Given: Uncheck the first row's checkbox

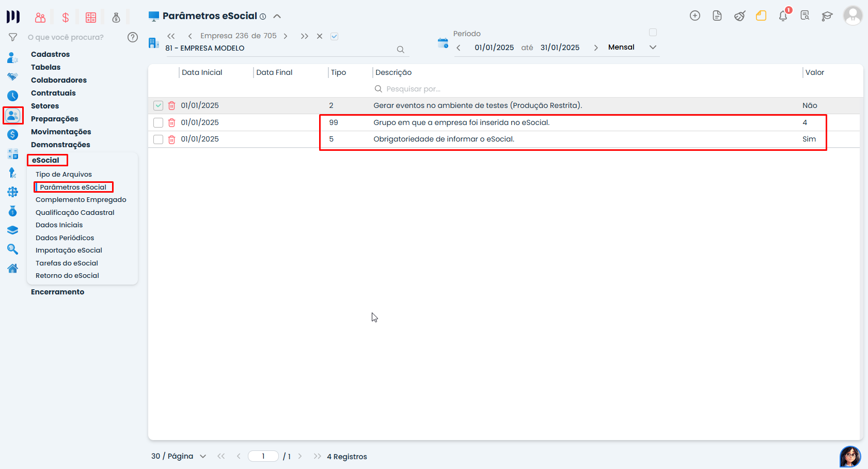Looking at the screenshot, I should pyautogui.click(x=159, y=105).
